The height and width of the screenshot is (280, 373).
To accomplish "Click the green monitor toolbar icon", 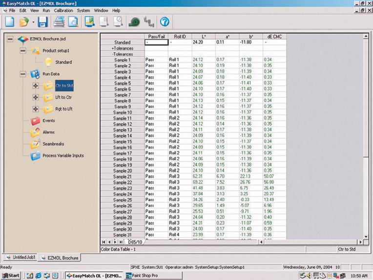I will point(89,22).
